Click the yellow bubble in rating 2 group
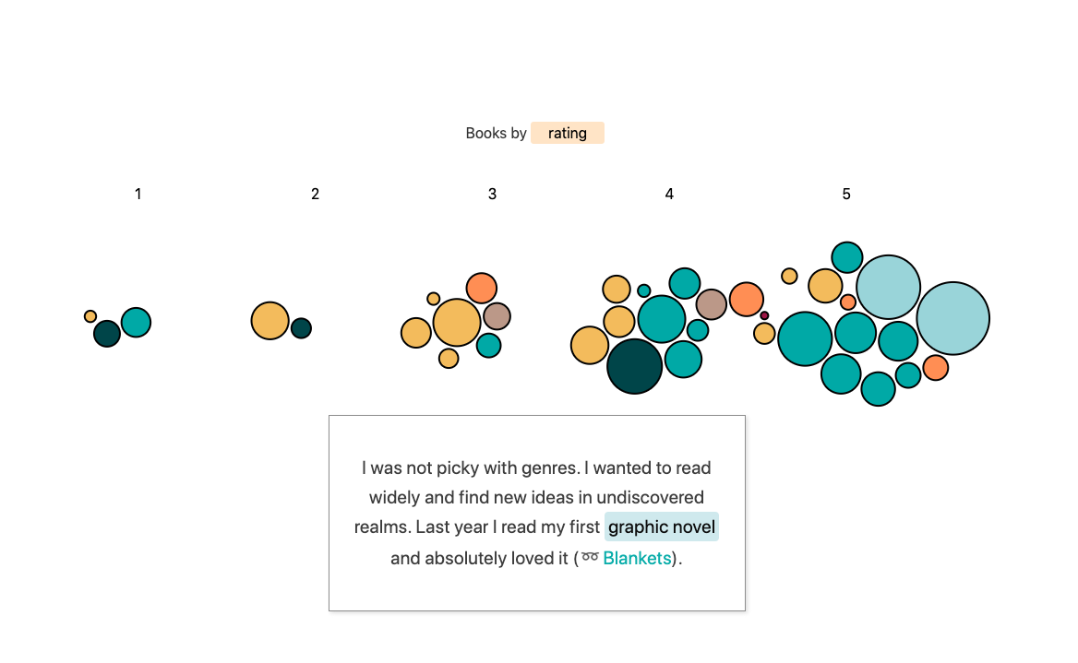The width and height of the screenshot is (1078, 663). 270,321
